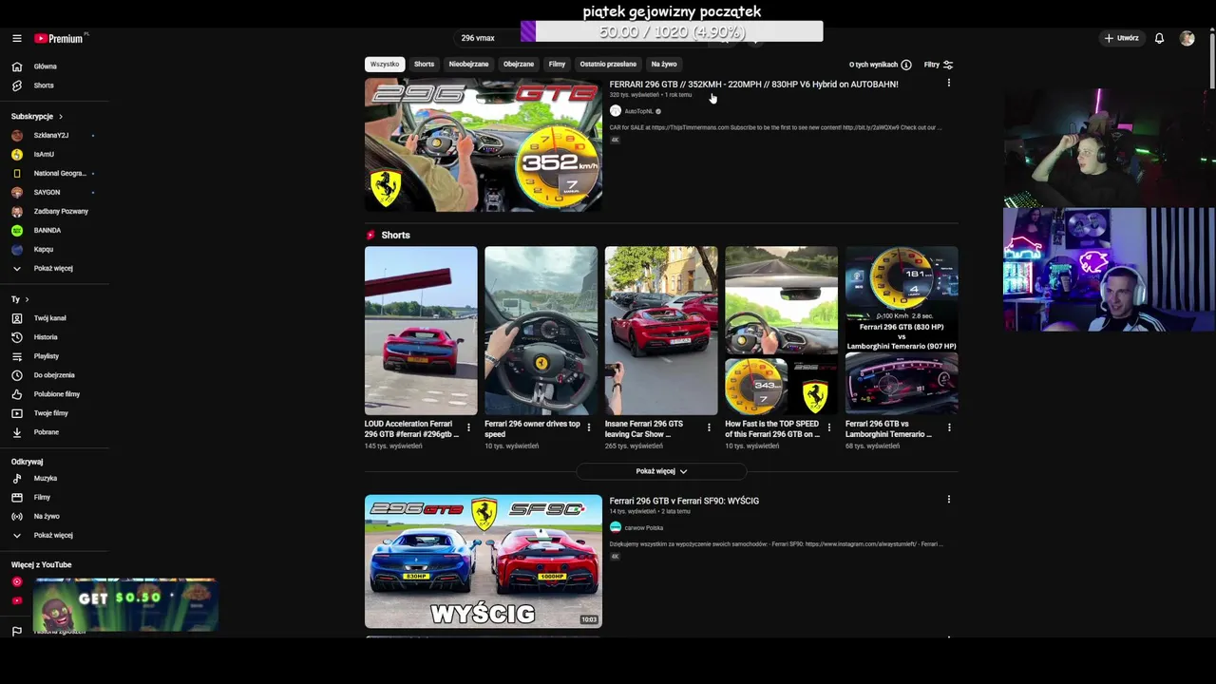This screenshot has width=1216, height=684.
Task: Open Polubione filmy liked videos
Action: point(57,394)
